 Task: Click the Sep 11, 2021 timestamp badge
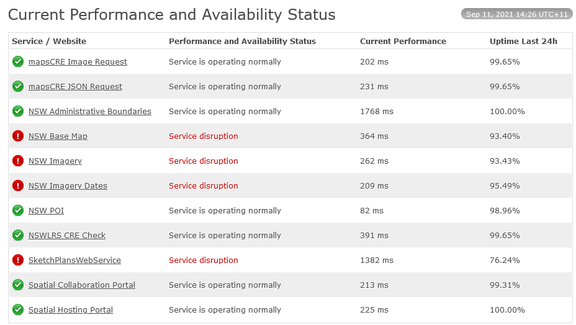click(517, 14)
